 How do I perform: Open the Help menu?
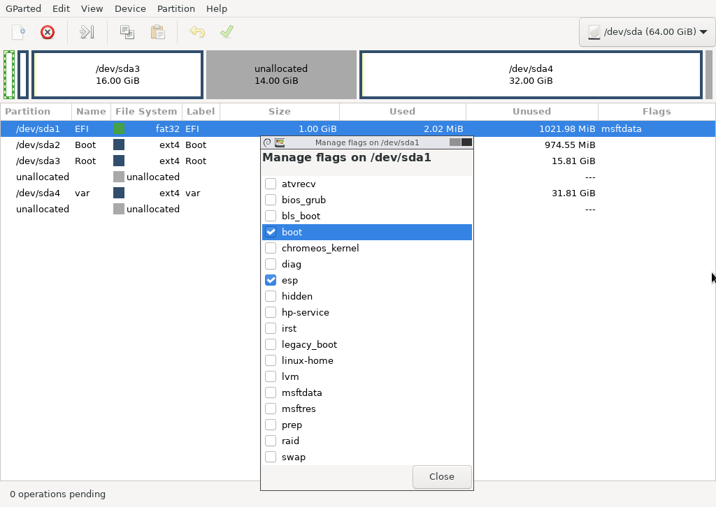[x=217, y=8]
